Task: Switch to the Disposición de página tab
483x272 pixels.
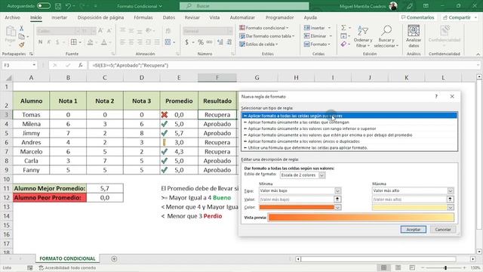Action: click(x=100, y=17)
